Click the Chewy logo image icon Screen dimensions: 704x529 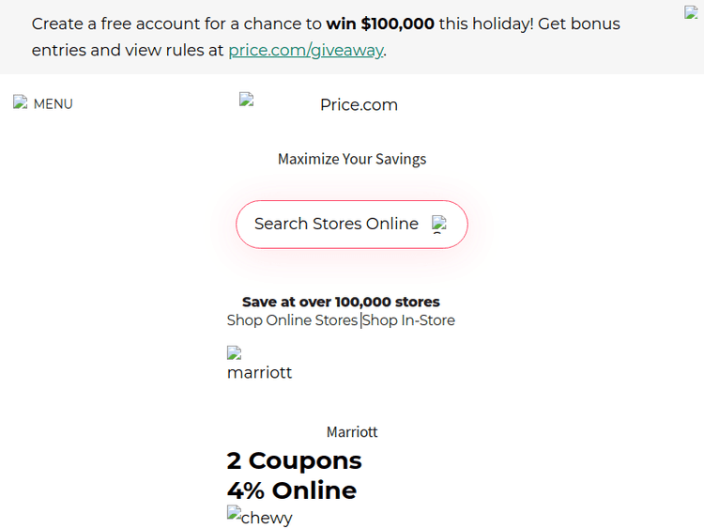pyautogui.click(x=235, y=513)
